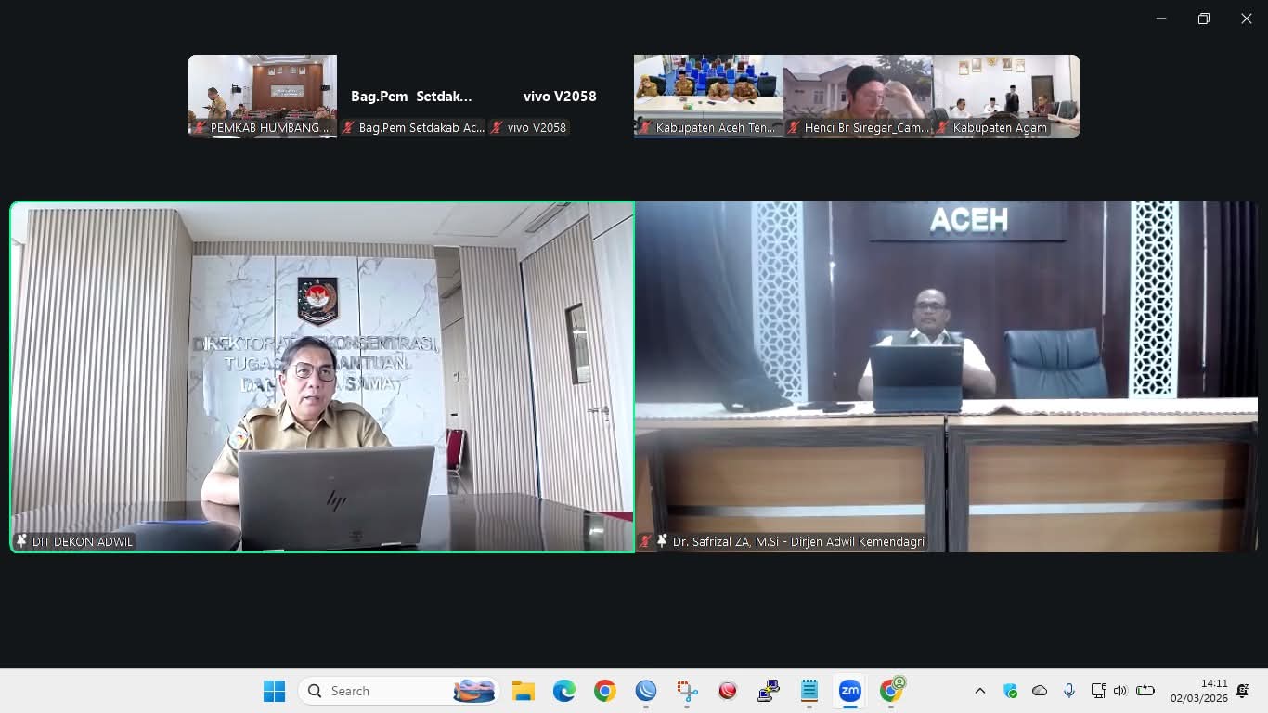Launch Google Chrome from the taskbar
This screenshot has width=1268, height=713.
pyautogui.click(x=605, y=691)
